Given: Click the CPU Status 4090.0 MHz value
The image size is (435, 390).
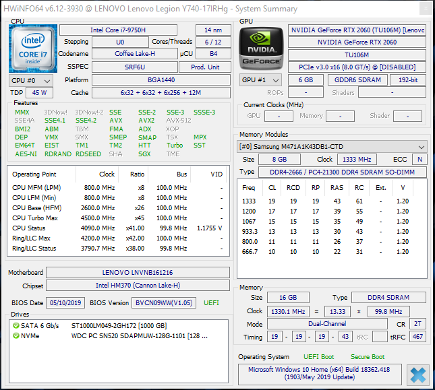Looking at the screenshot, I should pyautogui.click(x=98, y=228).
